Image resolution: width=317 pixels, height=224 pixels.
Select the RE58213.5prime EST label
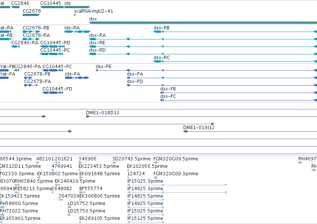coord(34,189)
